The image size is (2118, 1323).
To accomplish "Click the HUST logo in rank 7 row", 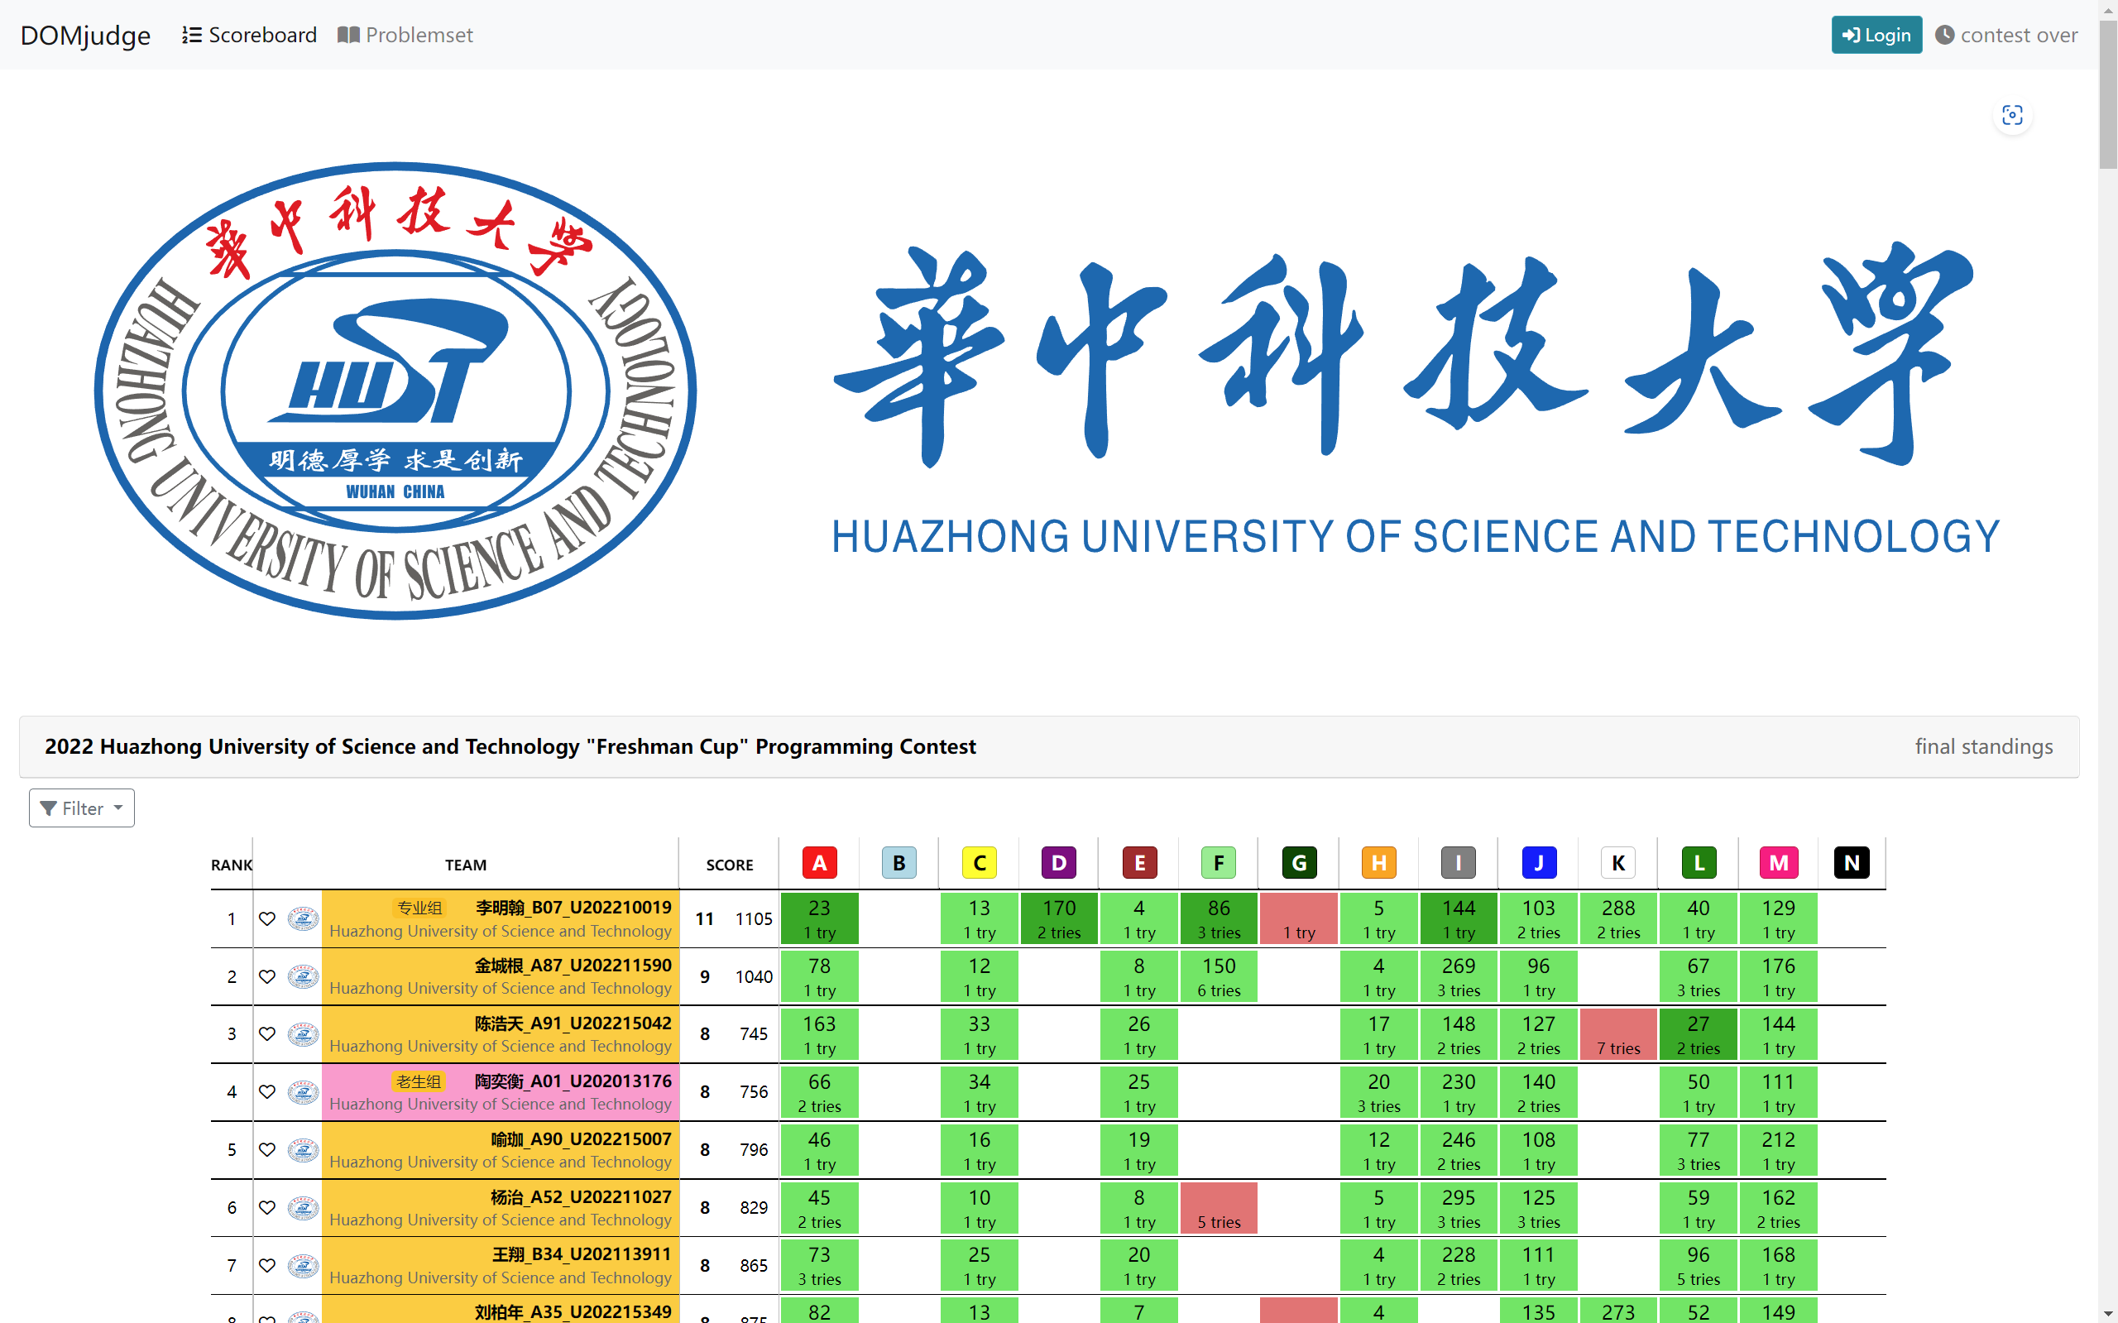I will click(x=303, y=1265).
